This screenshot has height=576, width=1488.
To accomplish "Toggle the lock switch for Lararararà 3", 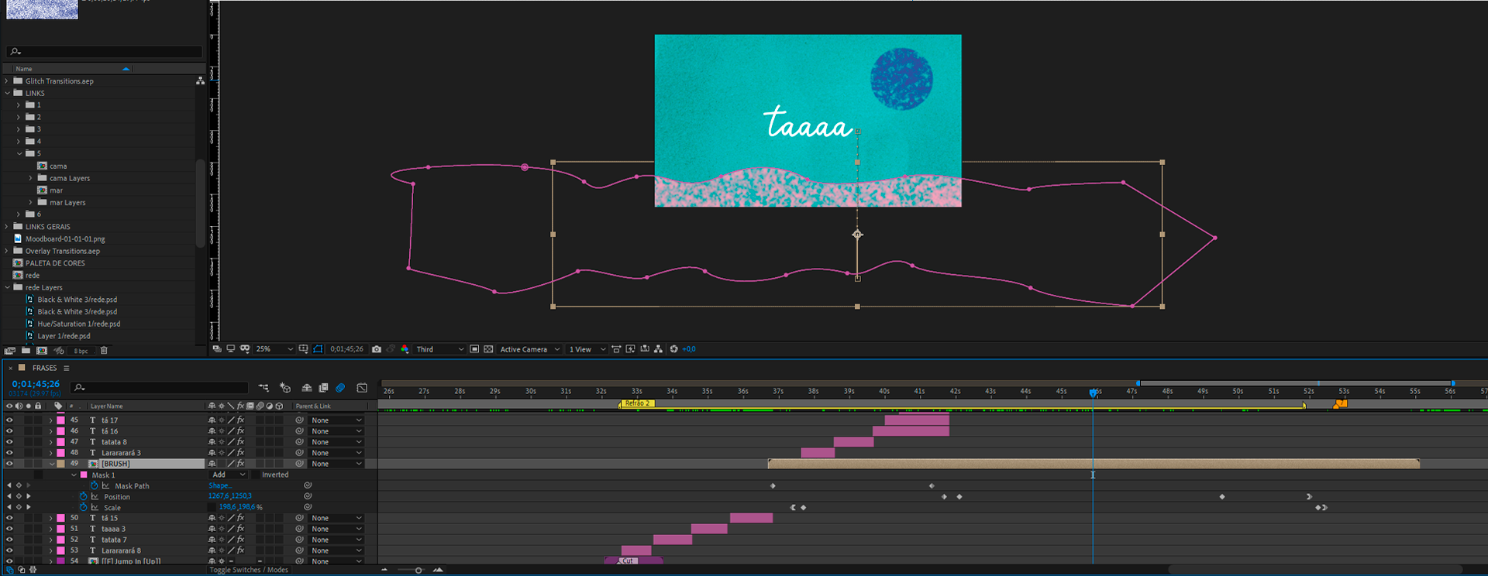I will click(x=38, y=453).
